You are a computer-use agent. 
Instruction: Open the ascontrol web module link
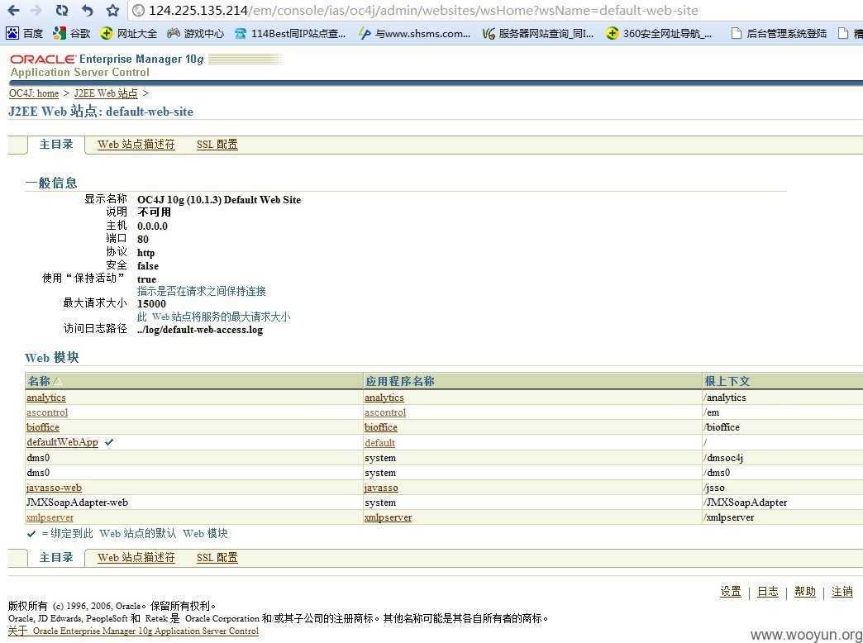click(x=47, y=412)
